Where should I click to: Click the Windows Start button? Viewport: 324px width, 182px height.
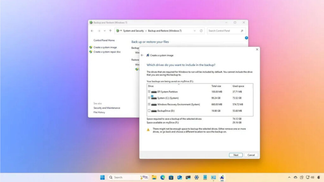click(103, 177)
